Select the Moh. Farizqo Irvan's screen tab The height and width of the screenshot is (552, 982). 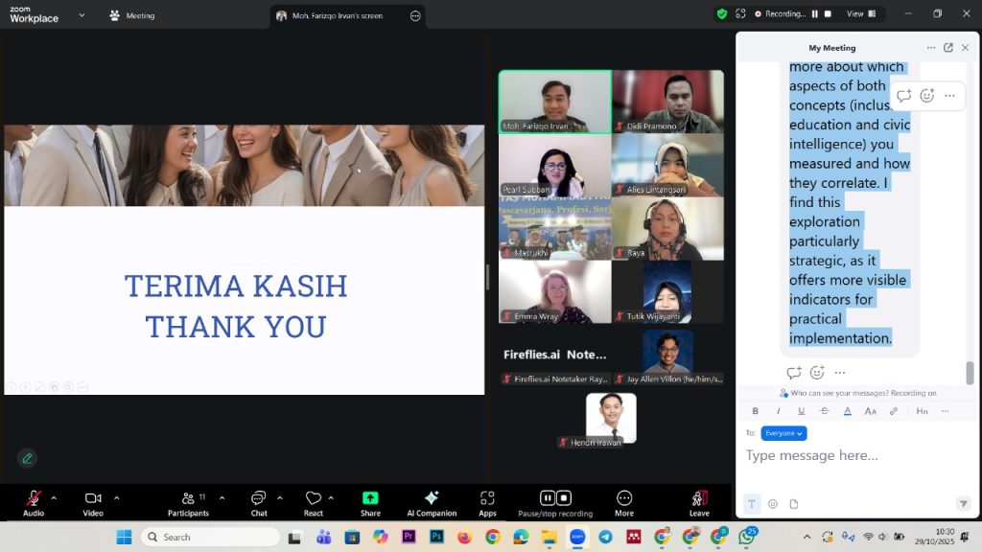(338, 16)
